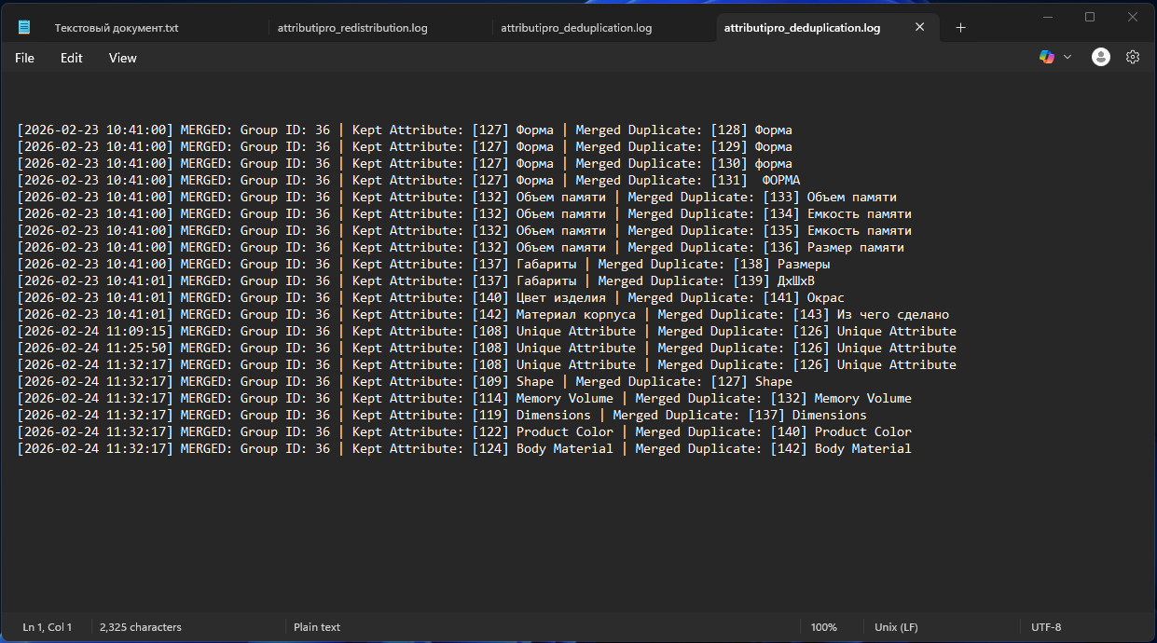Screen dimensions: 1157x643
Task: Close the active attributipro_deduplication.log tab
Action: (919, 27)
